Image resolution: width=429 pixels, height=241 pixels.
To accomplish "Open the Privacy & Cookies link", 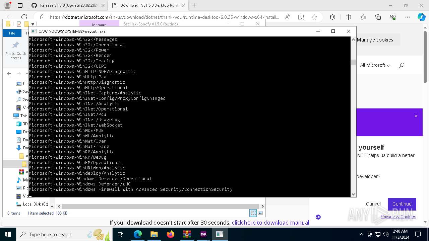I will tap(398, 217).
